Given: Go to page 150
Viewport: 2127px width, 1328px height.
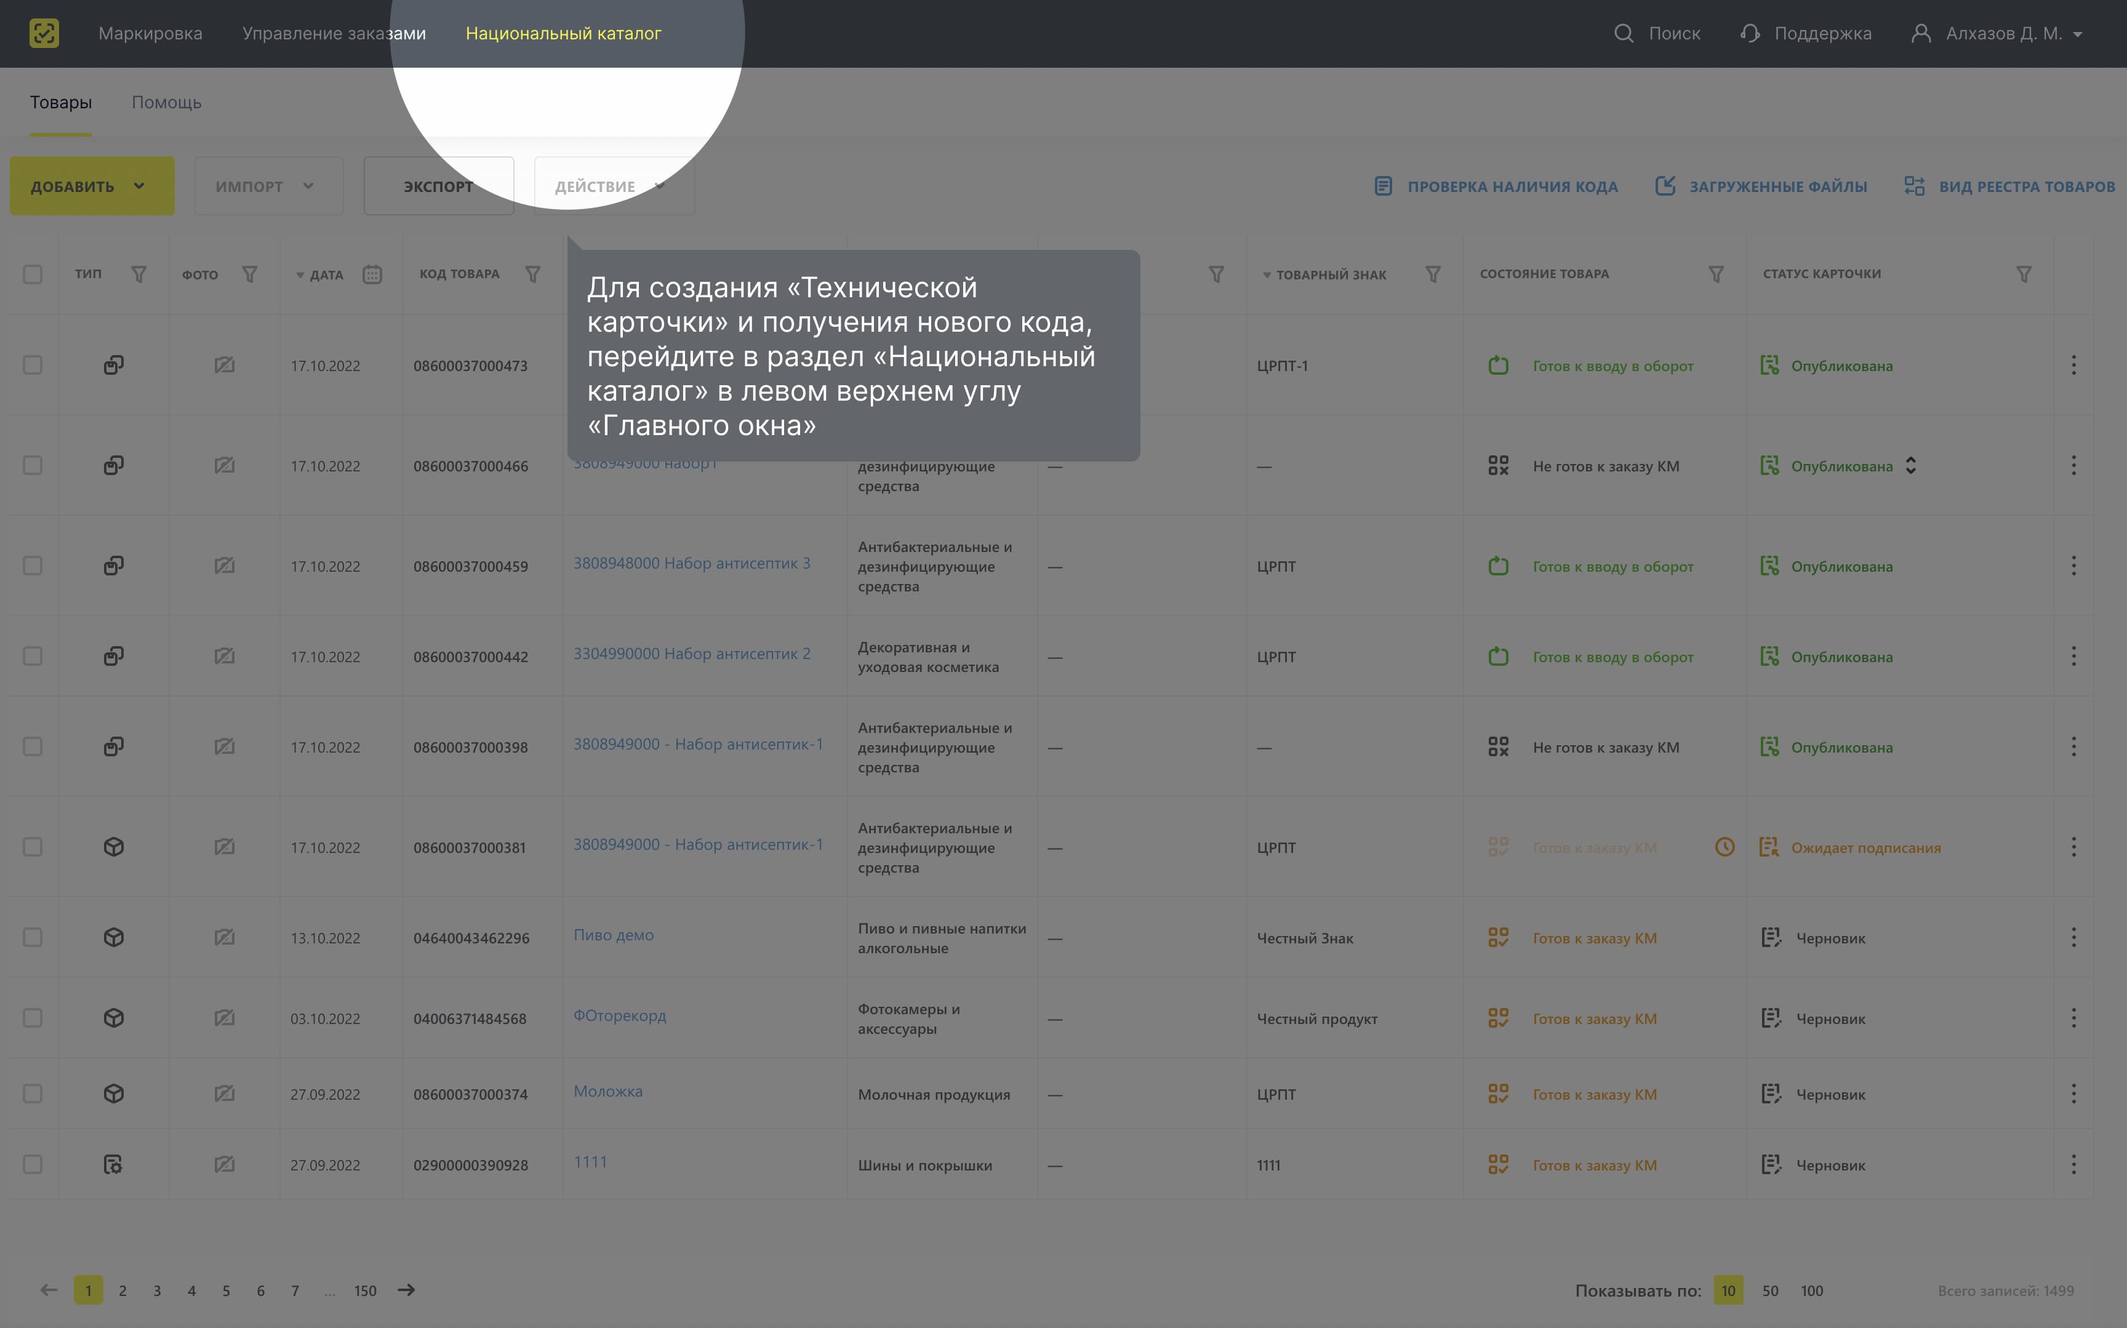Looking at the screenshot, I should pyautogui.click(x=366, y=1290).
